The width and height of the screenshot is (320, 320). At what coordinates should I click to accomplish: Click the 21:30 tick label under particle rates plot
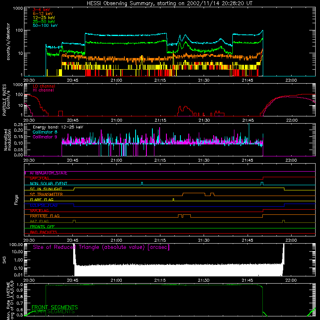(x=204, y=120)
